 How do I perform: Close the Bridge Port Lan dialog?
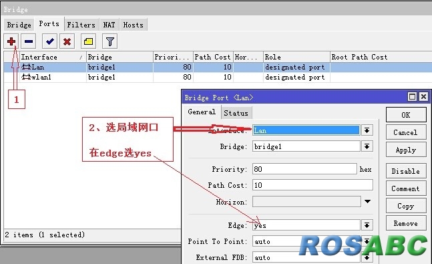tap(423, 97)
